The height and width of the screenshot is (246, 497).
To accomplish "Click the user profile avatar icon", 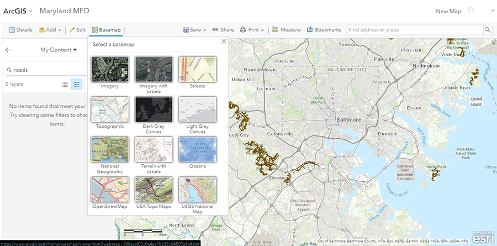I will (470, 11).
